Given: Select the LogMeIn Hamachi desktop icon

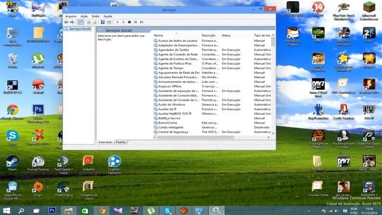Looking at the screenshot, I should coord(114,165).
